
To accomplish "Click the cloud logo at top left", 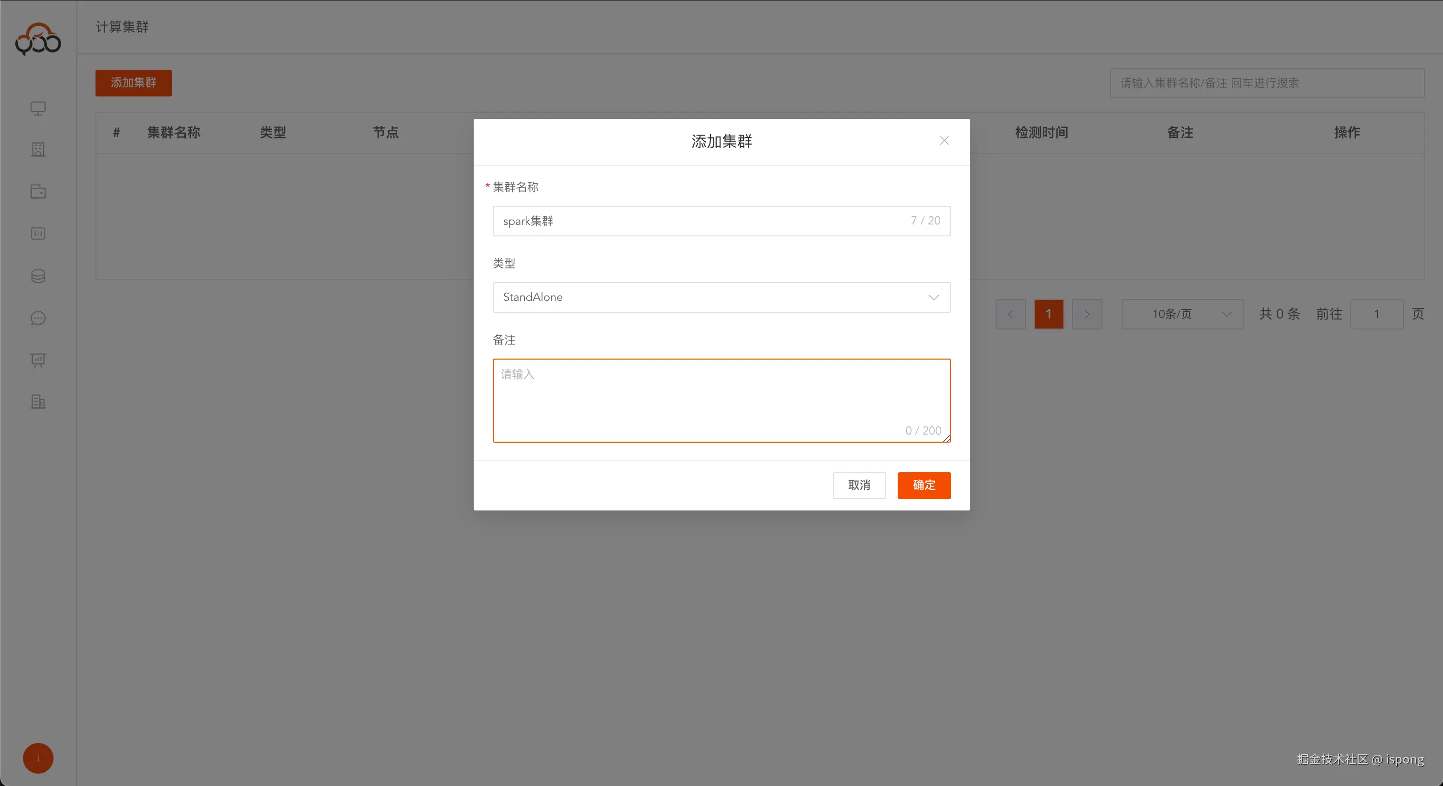I will (x=38, y=39).
